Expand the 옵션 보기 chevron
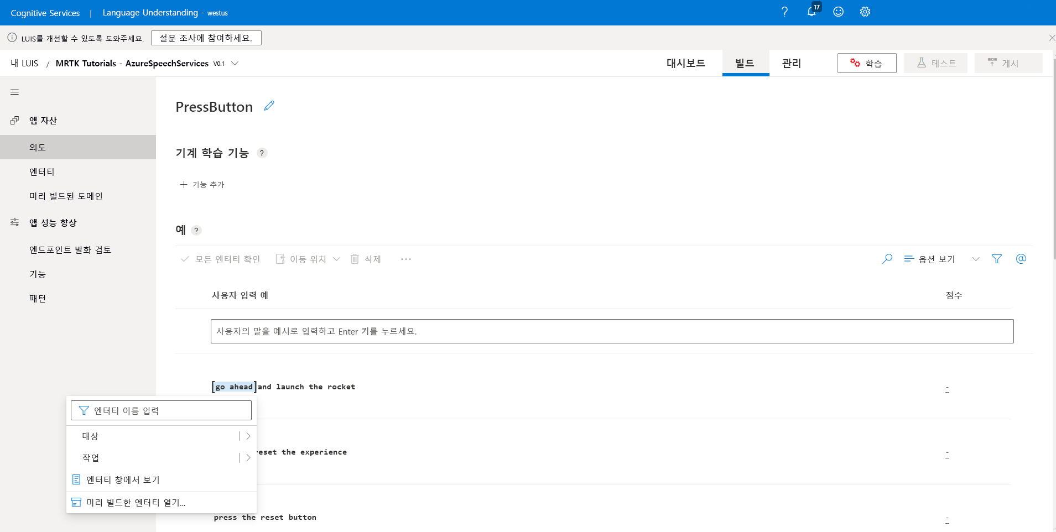This screenshot has height=532, width=1056. coord(976,259)
